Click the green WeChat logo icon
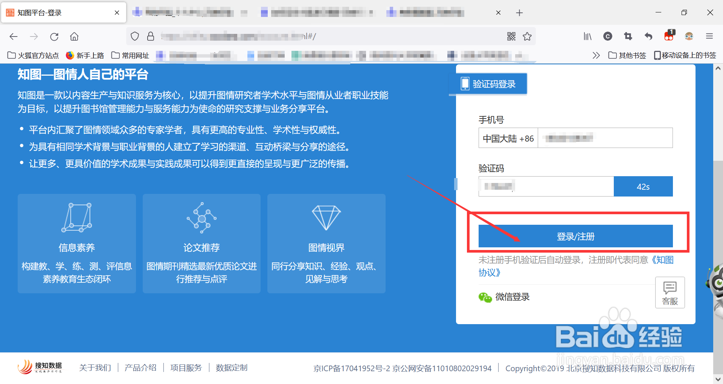Viewport: 723px width, 384px height. click(485, 297)
